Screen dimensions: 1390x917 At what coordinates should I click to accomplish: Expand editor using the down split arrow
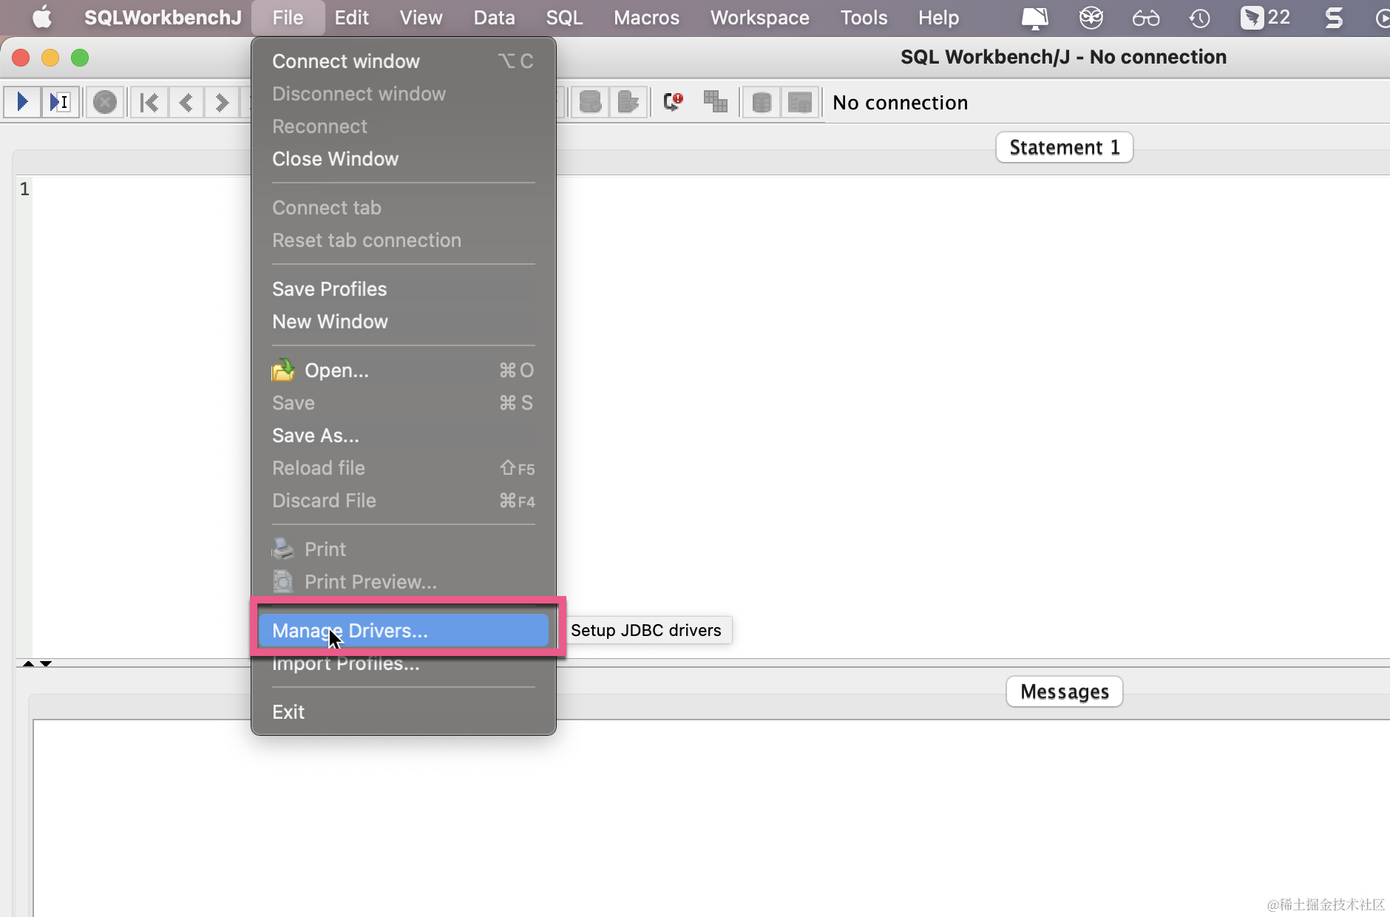46,663
